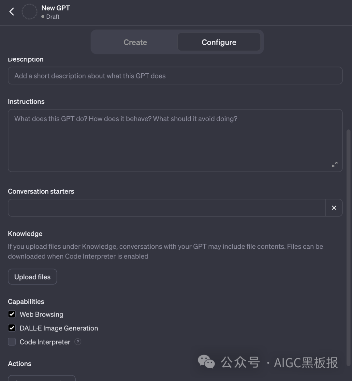The width and height of the screenshot is (352, 381).
Task: Click the X to remove the conversation starter
Action: (x=334, y=207)
